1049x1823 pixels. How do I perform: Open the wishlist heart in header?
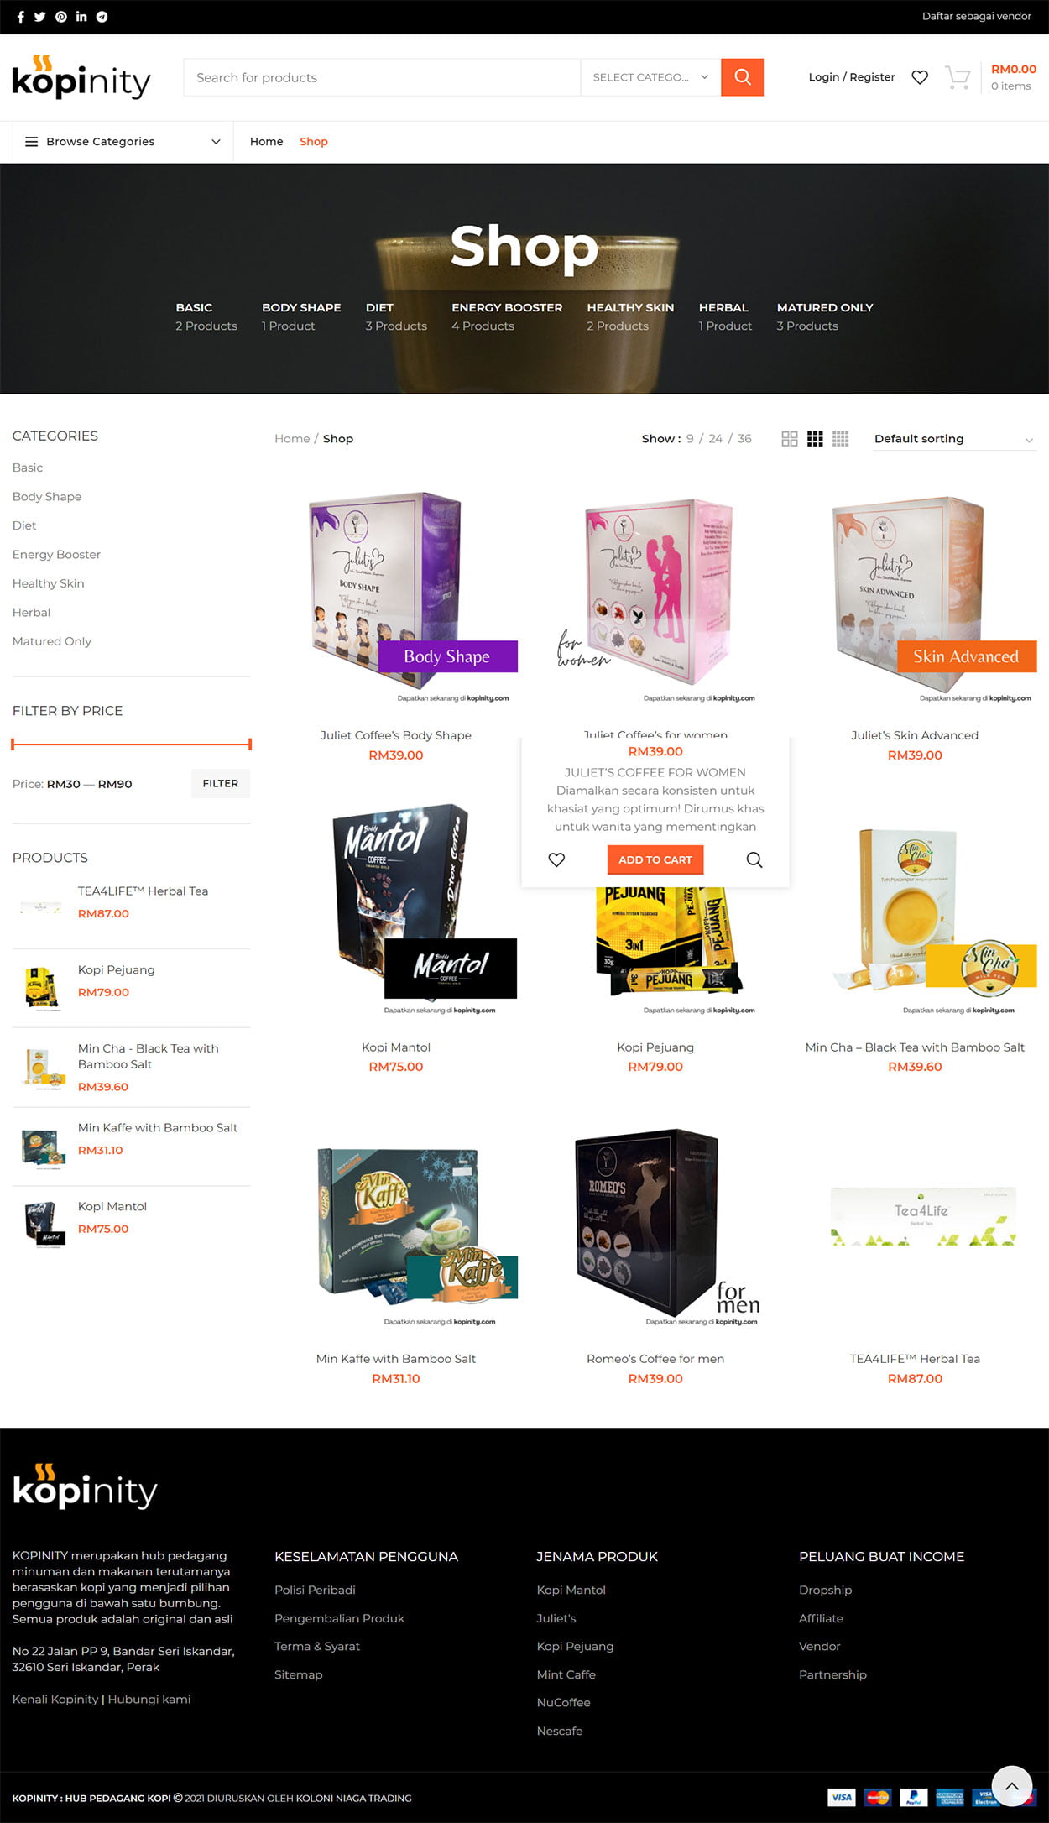[920, 77]
